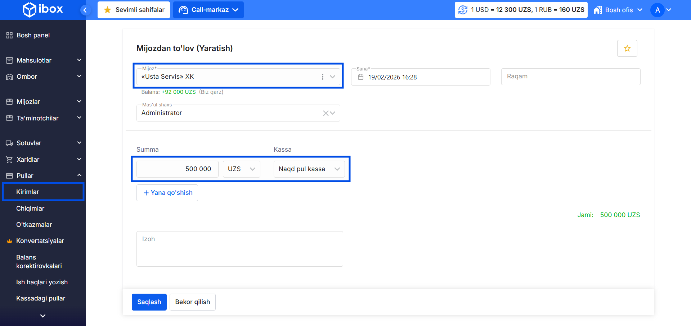691x326 pixels.
Task: Click the currency exchange rate icon
Action: click(463, 10)
